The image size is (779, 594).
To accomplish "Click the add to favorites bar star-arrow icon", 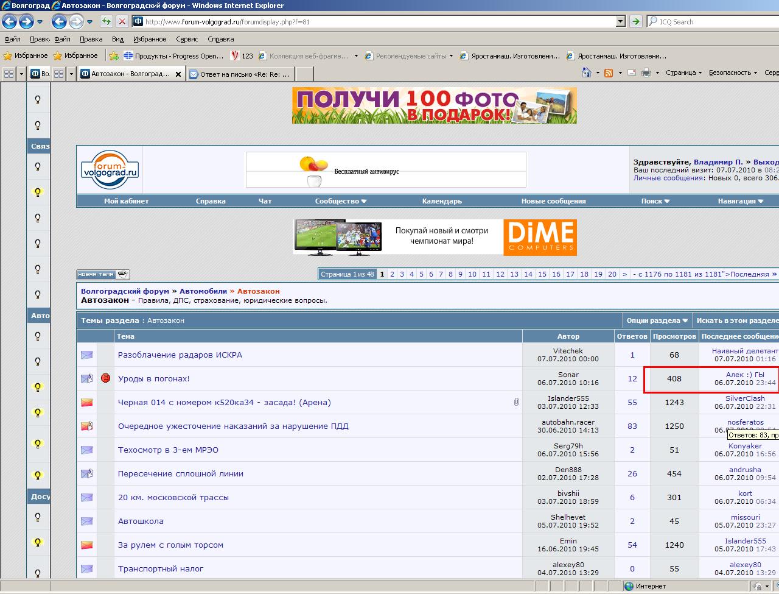I will tap(114, 56).
